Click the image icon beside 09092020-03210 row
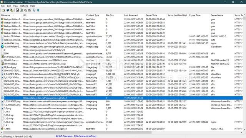 2,71
